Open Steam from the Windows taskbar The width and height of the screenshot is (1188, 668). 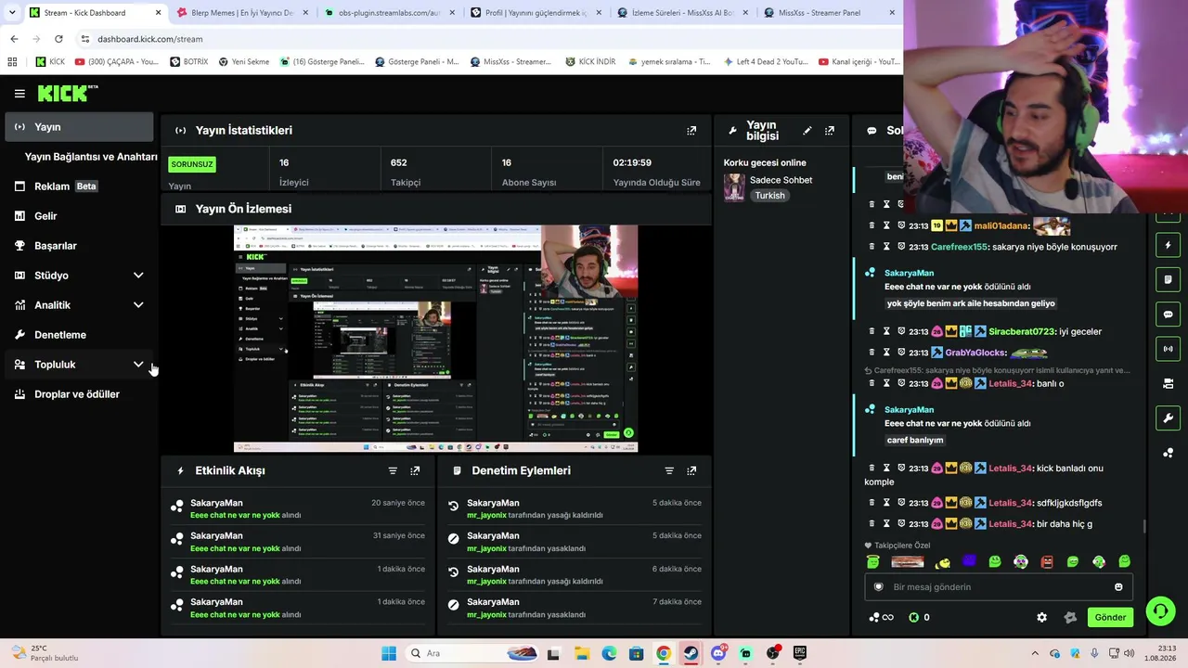[x=691, y=653]
